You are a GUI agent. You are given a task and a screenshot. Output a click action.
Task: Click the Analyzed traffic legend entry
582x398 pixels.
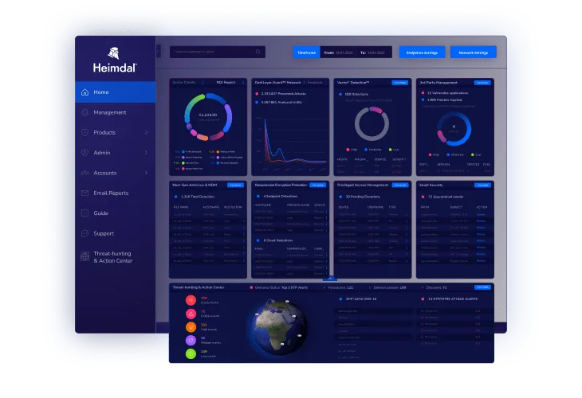(279, 102)
